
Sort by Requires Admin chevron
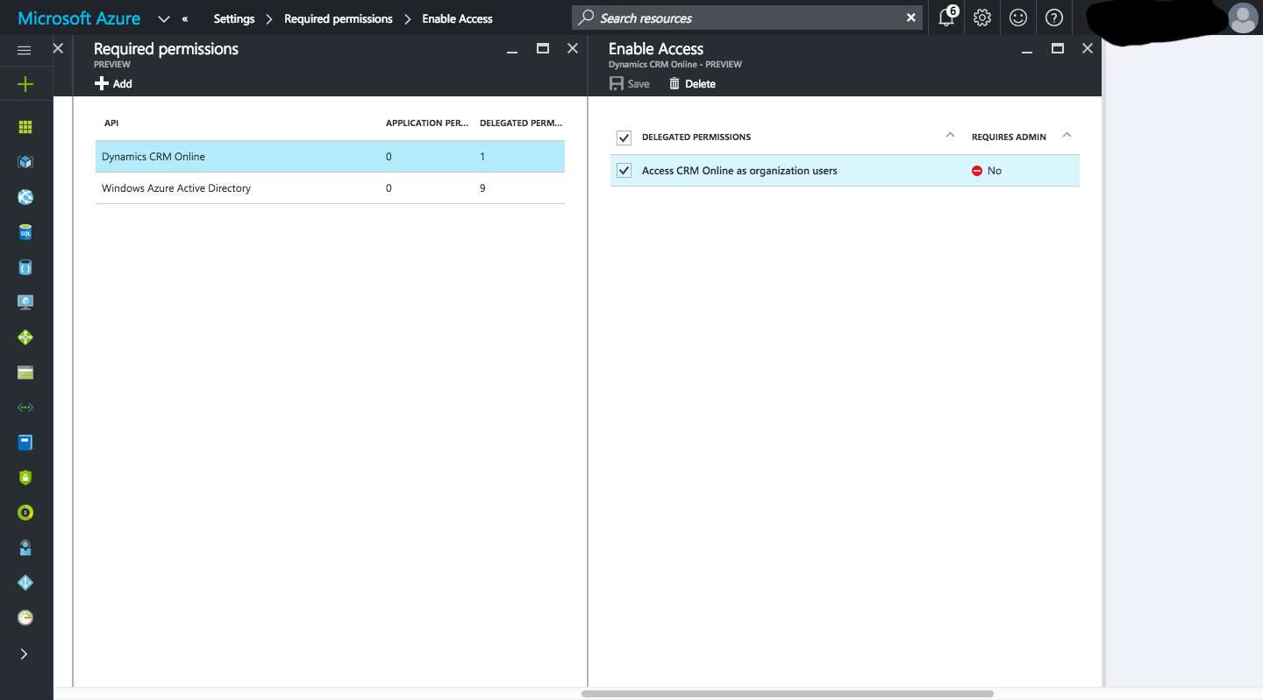1067,135
